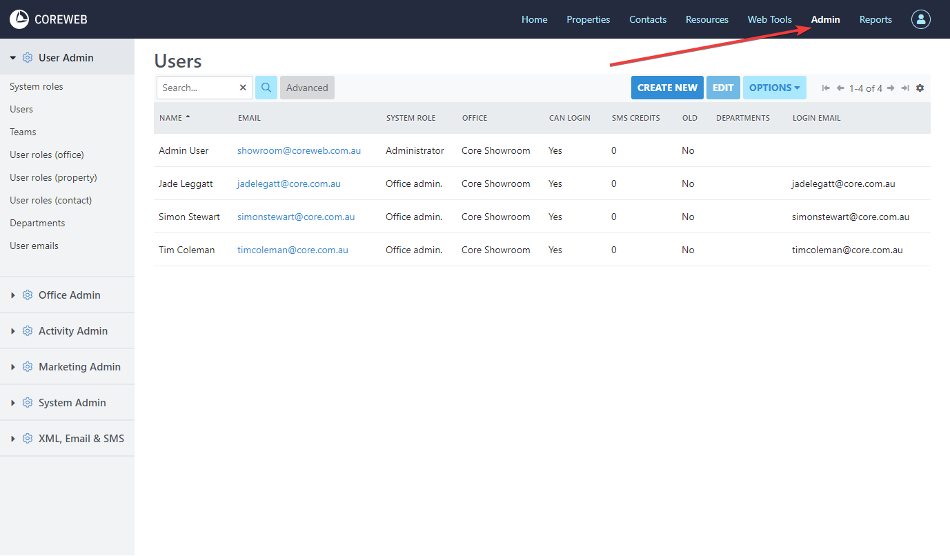Open jadelegatt@core.com.au email link
Viewport: 950px width, 556px height.
[288, 183]
